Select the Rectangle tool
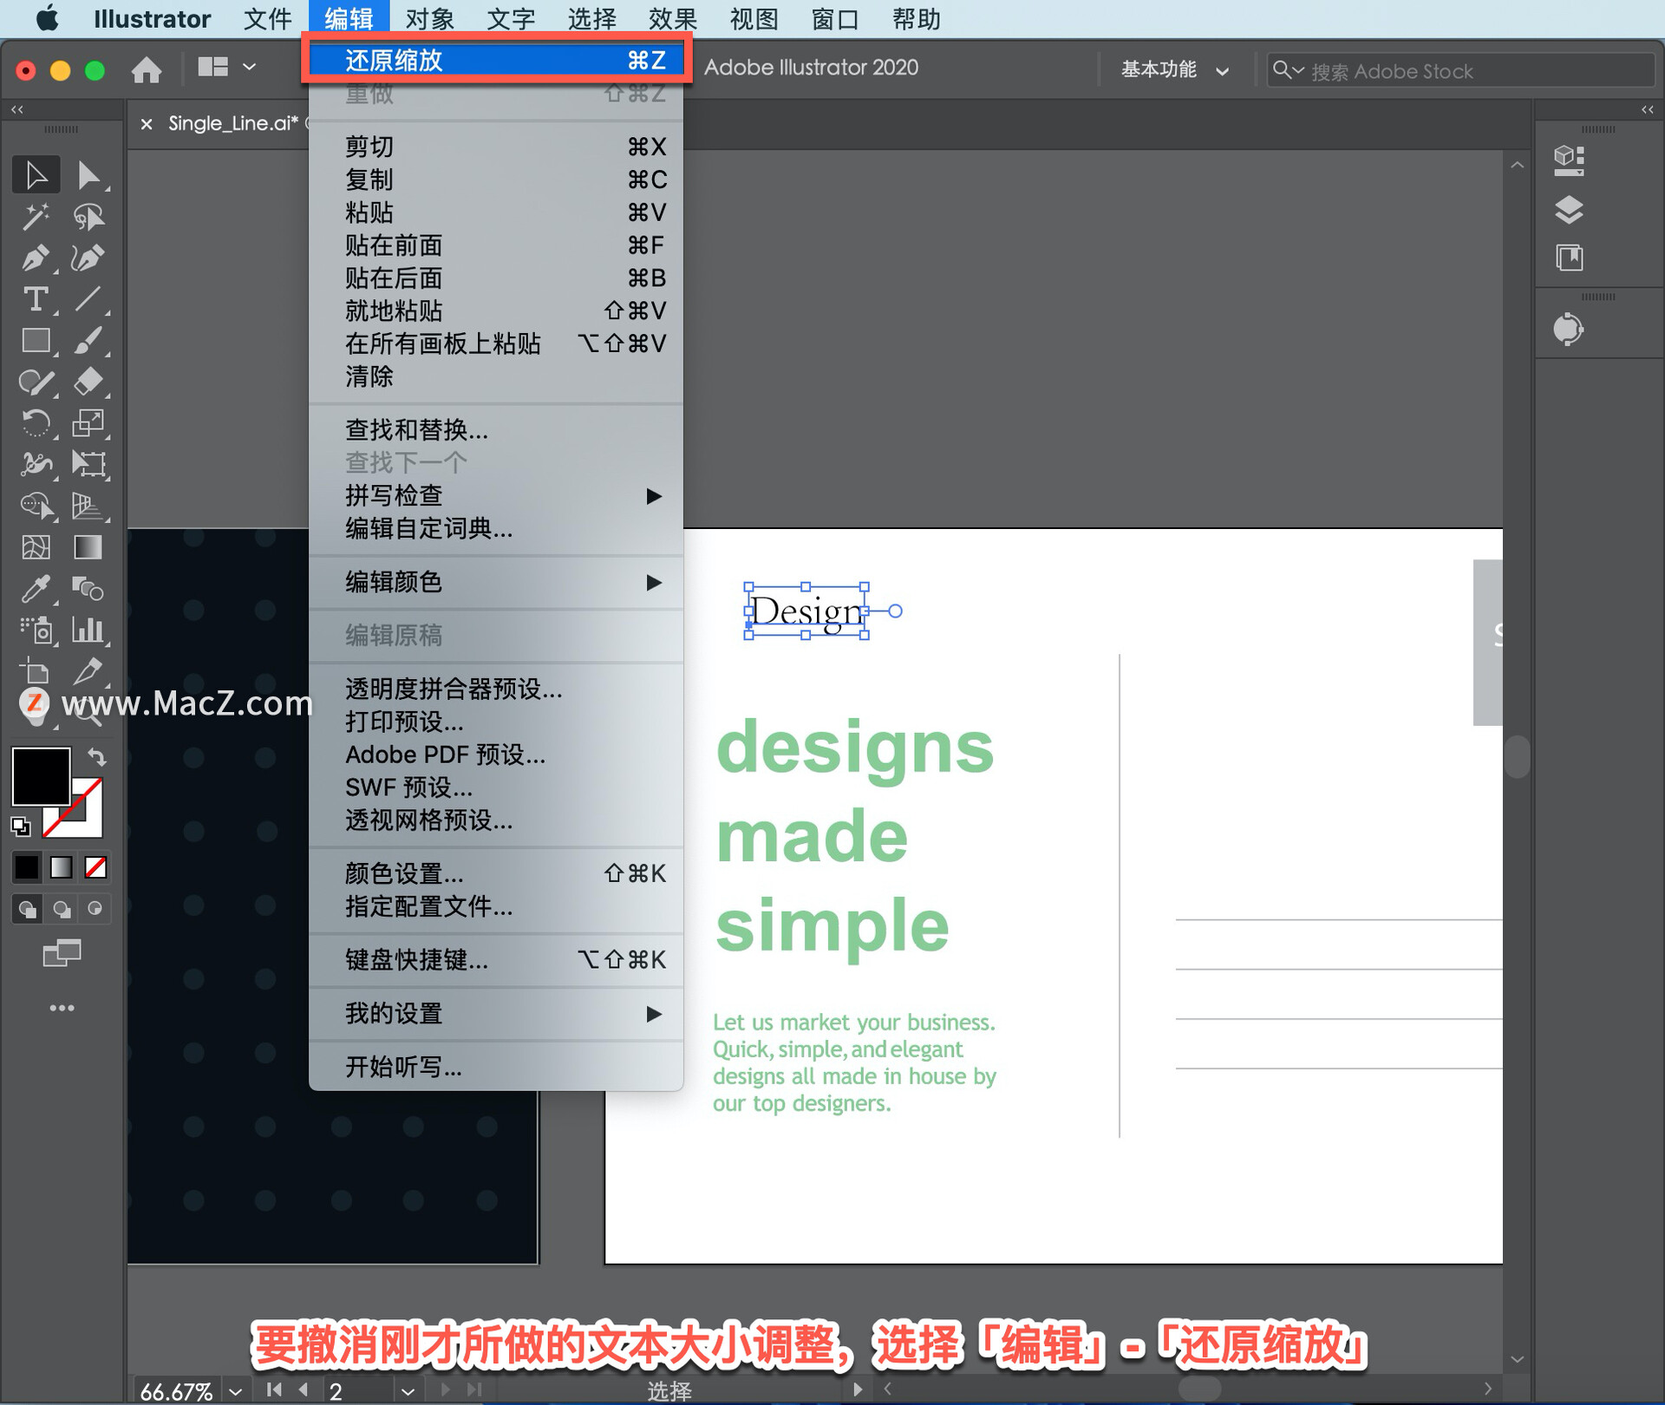 (36, 340)
